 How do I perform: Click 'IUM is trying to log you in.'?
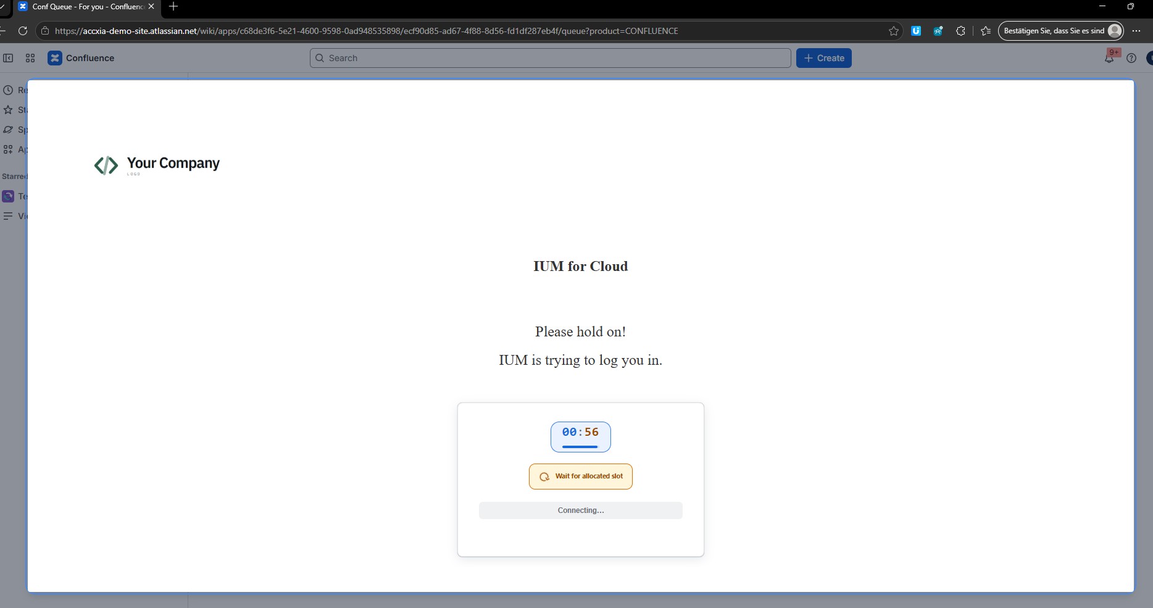point(580,360)
